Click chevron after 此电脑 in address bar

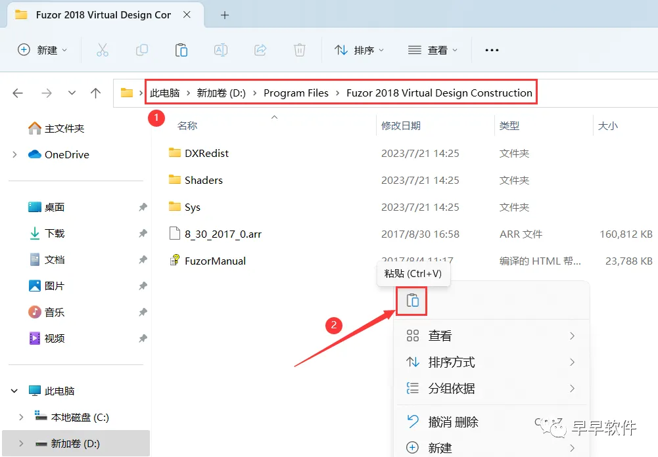189,93
